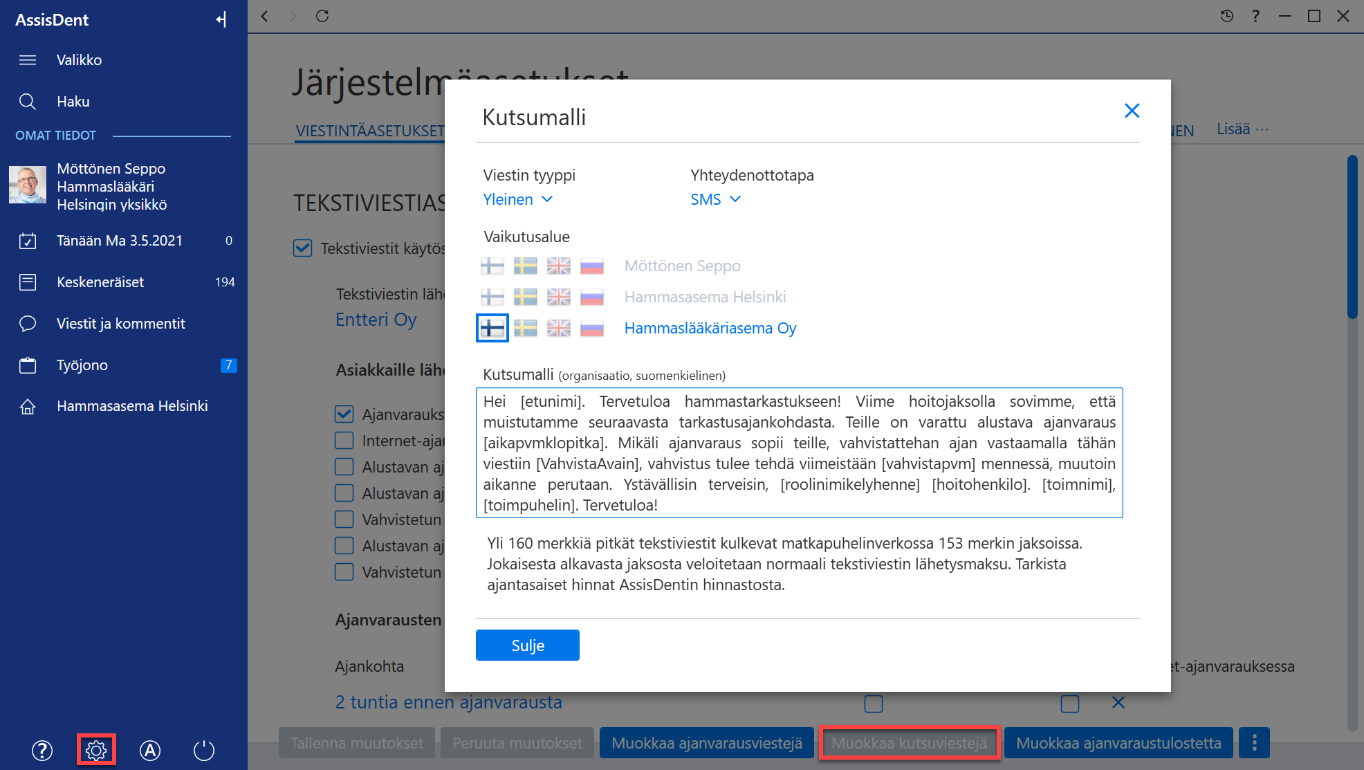The width and height of the screenshot is (1364, 770).
Task: Select Finnish flag for Hammaslääkäriasema Oy
Action: [492, 328]
